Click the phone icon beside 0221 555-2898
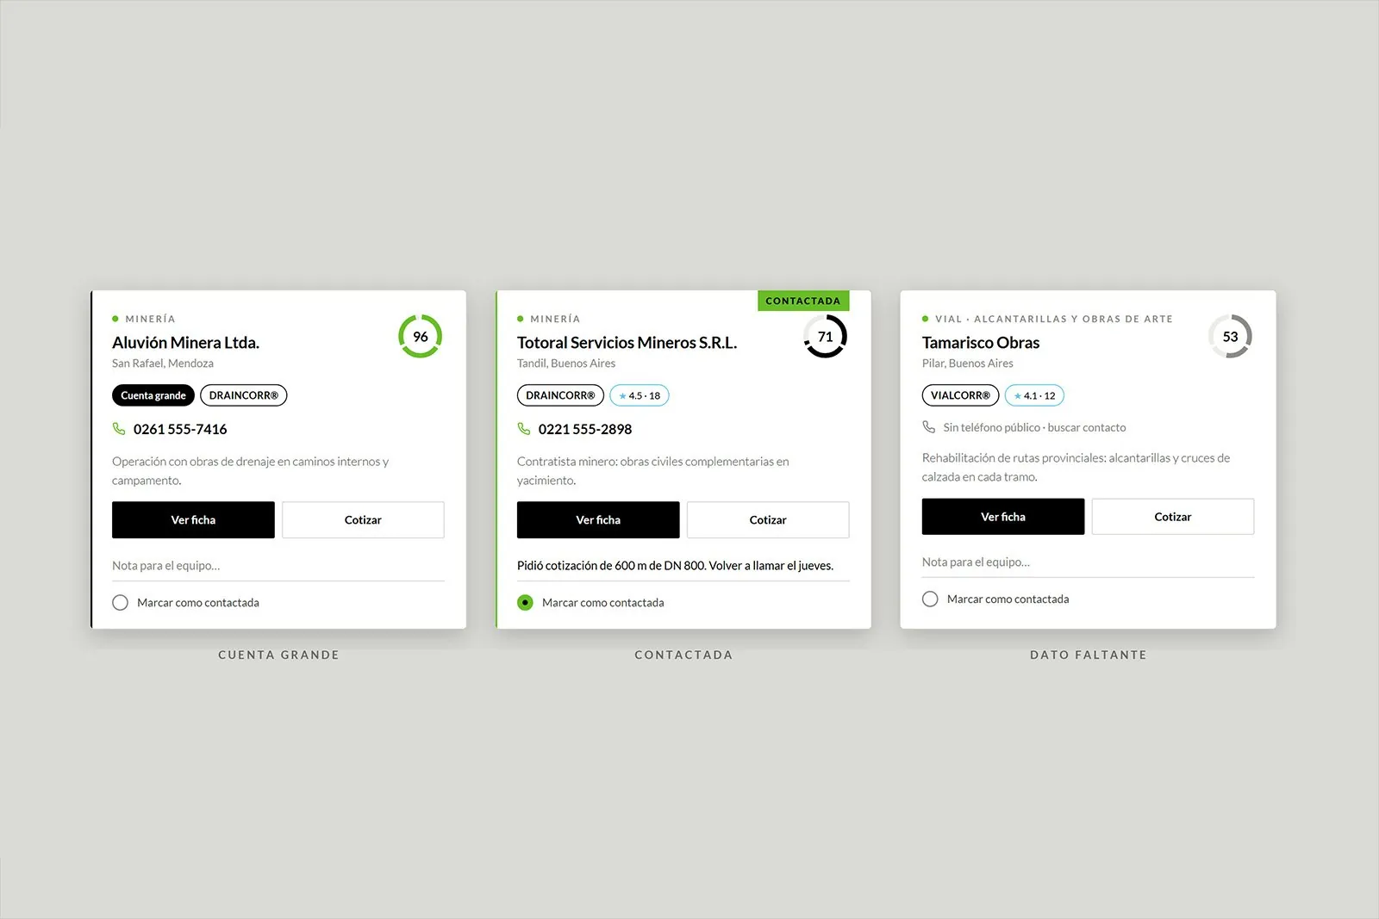Image resolution: width=1379 pixels, height=919 pixels. [x=524, y=429]
